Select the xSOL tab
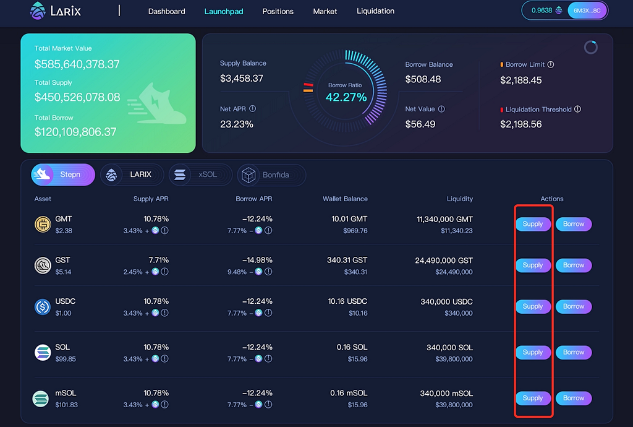The height and width of the screenshot is (427, 633). [200, 175]
